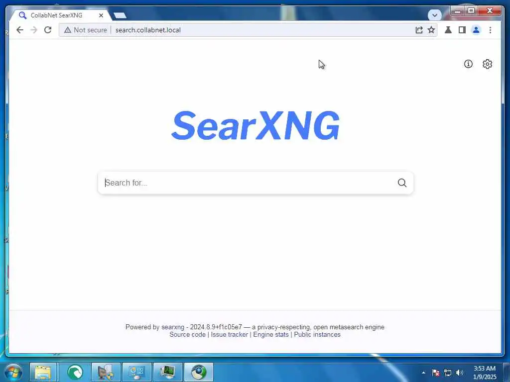510x382 pixels.
Task: Click the browser back arrow
Action: point(20,30)
